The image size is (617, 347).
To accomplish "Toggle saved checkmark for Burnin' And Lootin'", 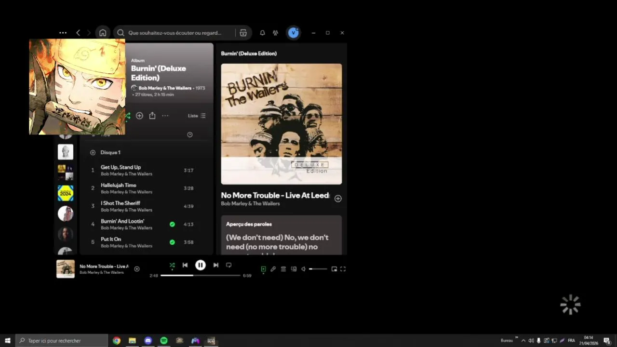I will (x=172, y=224).
